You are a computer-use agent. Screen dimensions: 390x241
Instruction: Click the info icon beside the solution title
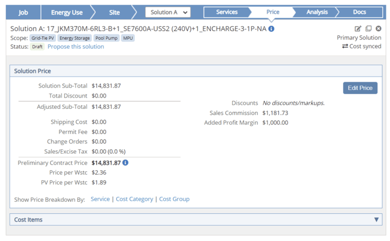pos(272,29)
